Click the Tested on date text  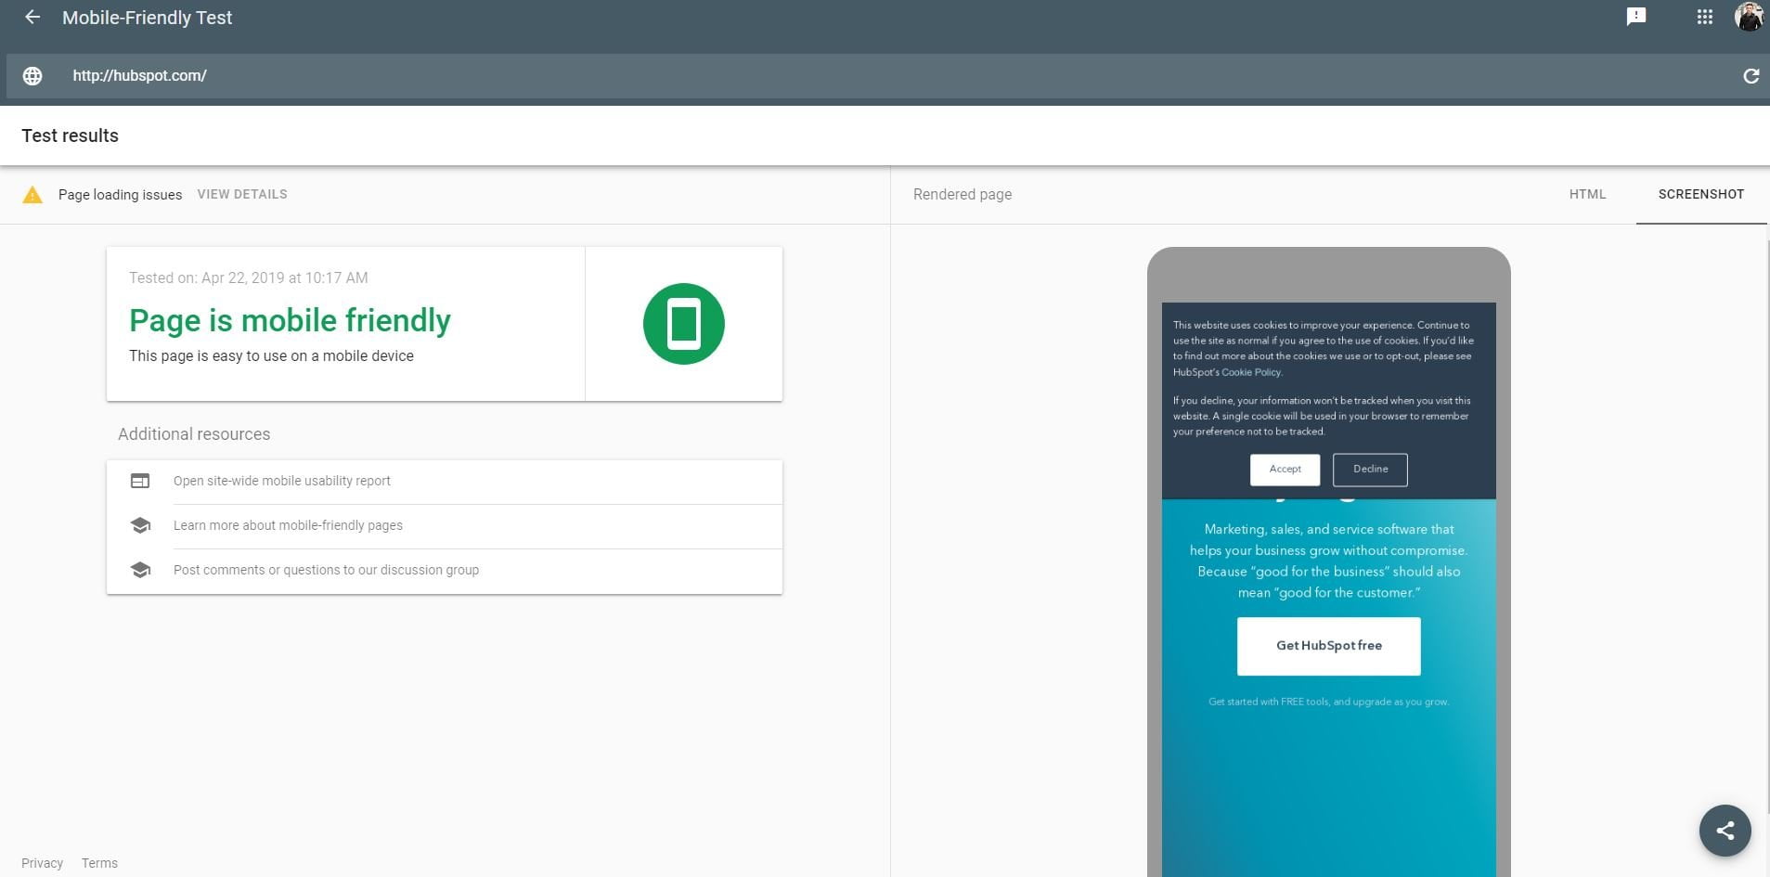[x=248, y=277]
